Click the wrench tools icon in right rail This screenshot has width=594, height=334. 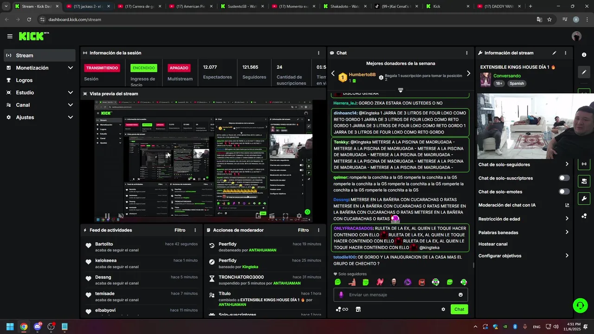pyautogui.click(x=584, y=199)
